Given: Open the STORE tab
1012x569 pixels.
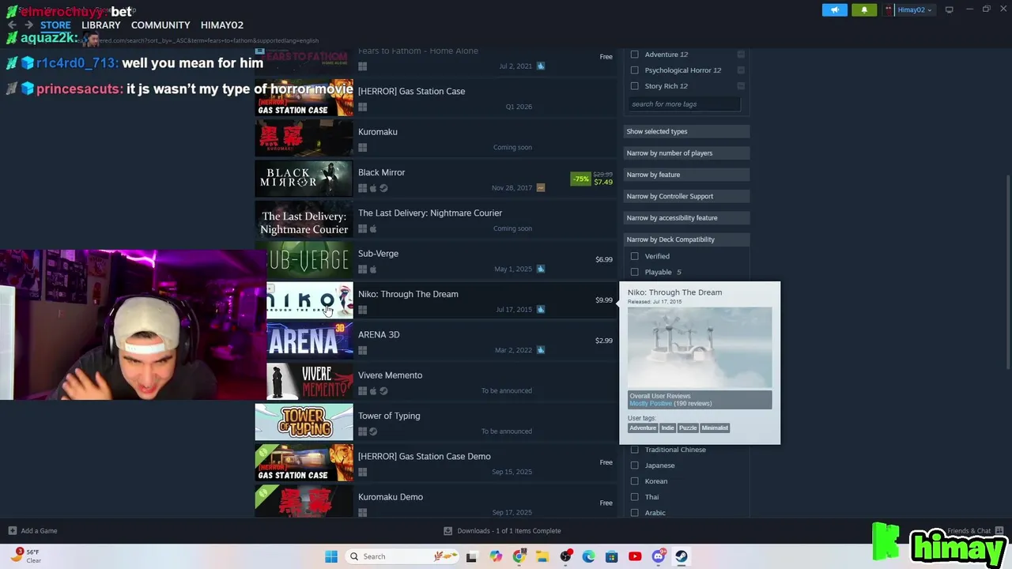Looking at the screenshot, I should click(x=55, y=25).
